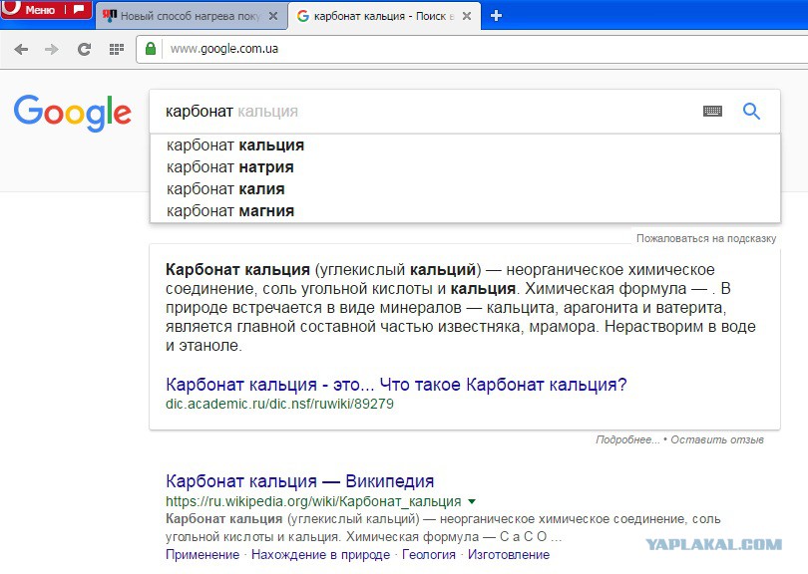Open the 'Применение' sitelink
Viewport: 808px width, 574px height.
point(202,555)
